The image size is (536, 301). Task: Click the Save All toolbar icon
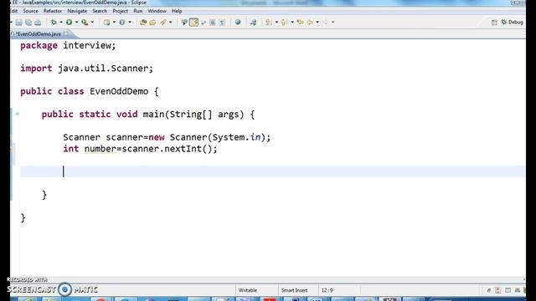[x=28, y=23]
